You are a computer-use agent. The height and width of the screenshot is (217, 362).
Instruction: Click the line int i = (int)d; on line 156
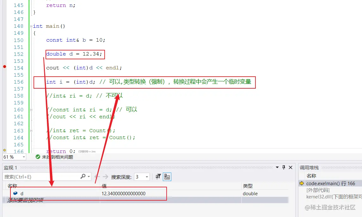71,82
